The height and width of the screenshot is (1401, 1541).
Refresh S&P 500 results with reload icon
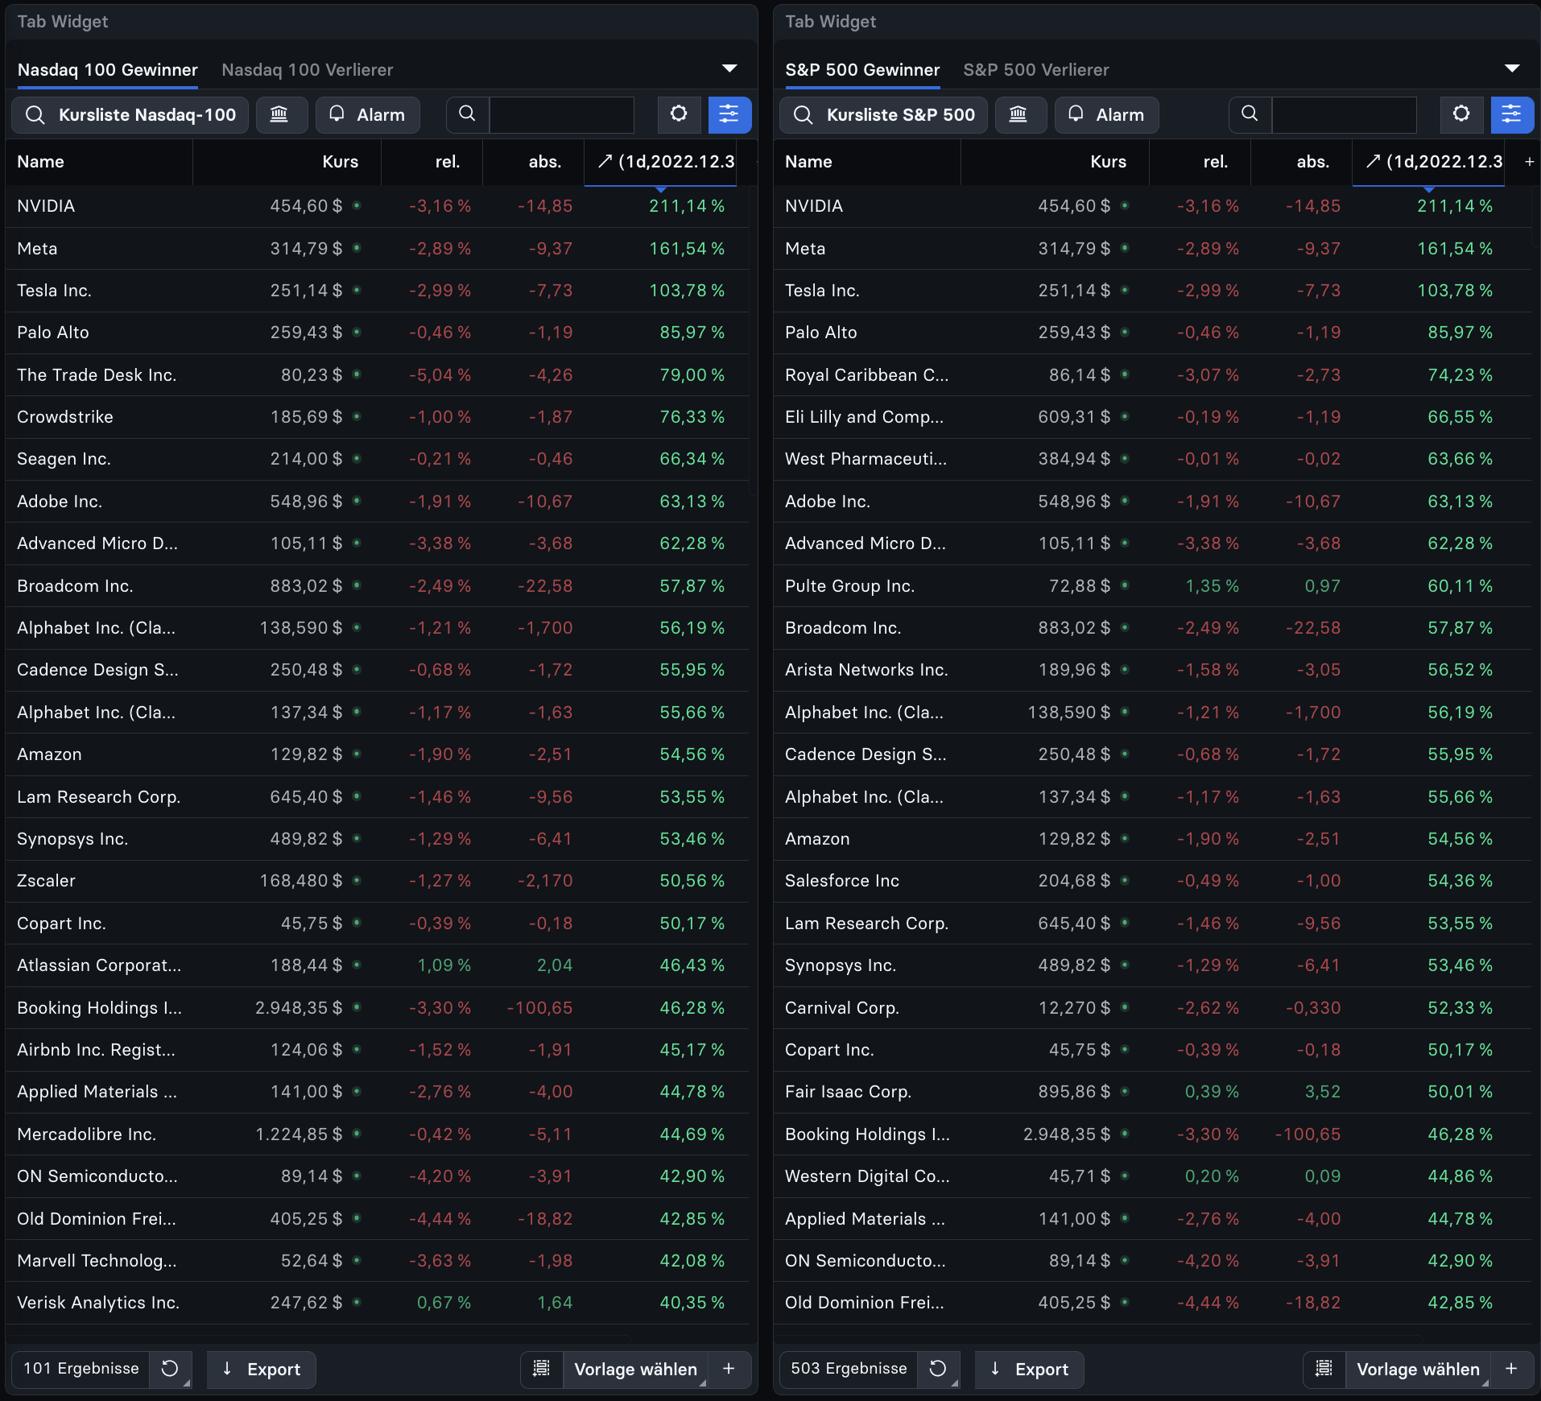pos(938,1368)
